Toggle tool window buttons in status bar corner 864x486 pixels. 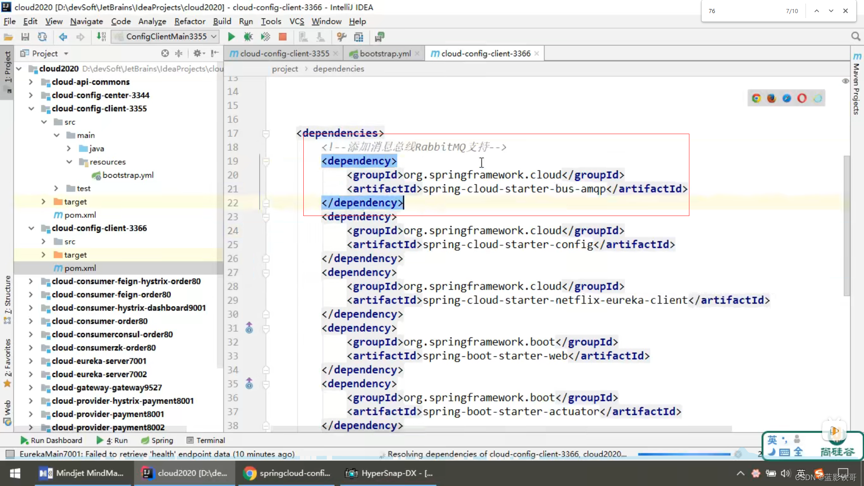click(10, 454)
